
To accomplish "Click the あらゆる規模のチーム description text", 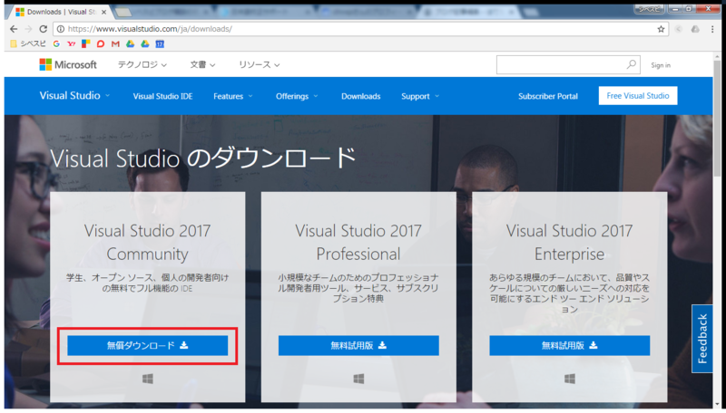I will (570, 293).
